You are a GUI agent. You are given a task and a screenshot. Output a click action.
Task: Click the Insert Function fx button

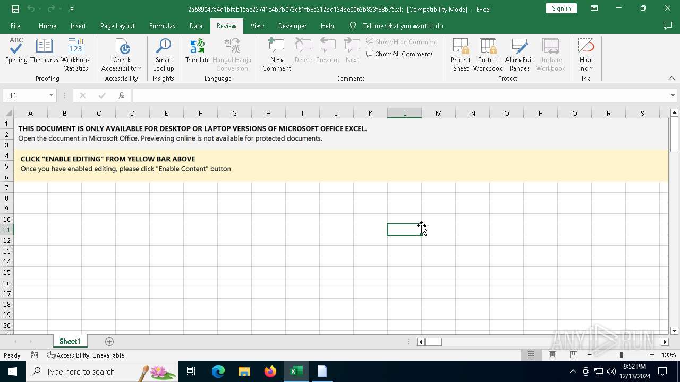point(121,95)
